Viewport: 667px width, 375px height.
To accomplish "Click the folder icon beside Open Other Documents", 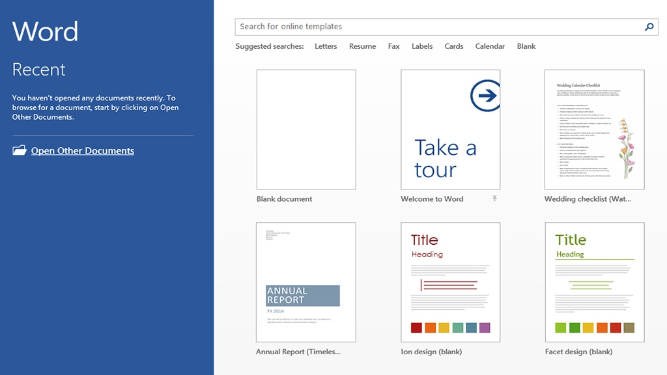I will pos(19,150).
